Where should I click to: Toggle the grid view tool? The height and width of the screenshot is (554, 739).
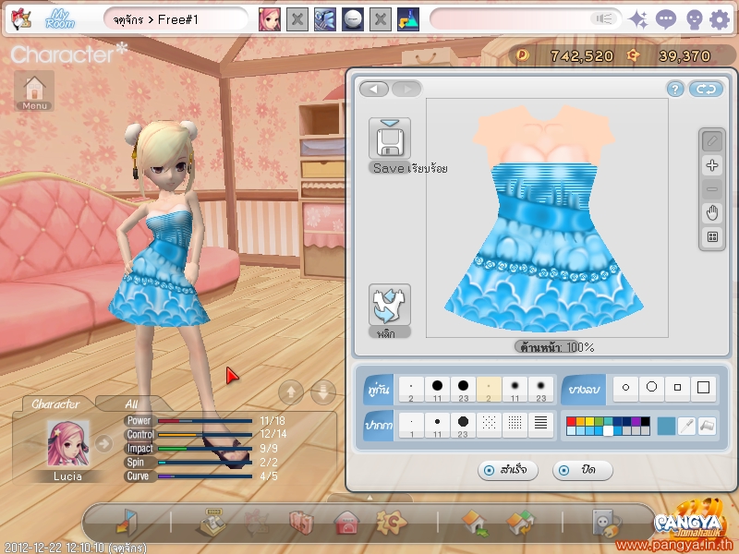pyautogui.click(x=712, y=237)
